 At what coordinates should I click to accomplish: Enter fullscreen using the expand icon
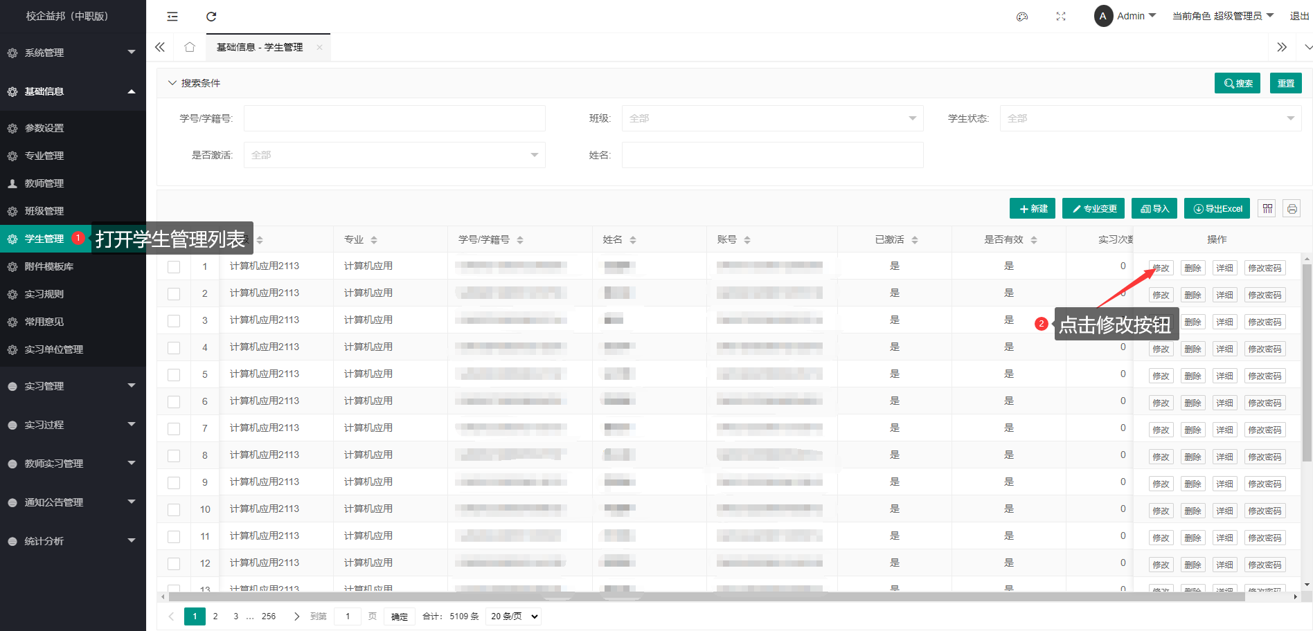click(x=1060, y=17)
